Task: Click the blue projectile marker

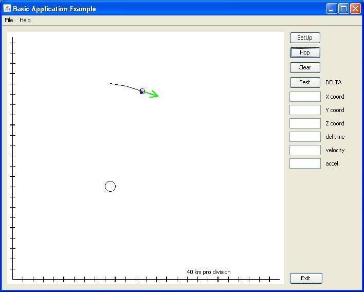Action: pyautogui.click(x=142, y=91)
